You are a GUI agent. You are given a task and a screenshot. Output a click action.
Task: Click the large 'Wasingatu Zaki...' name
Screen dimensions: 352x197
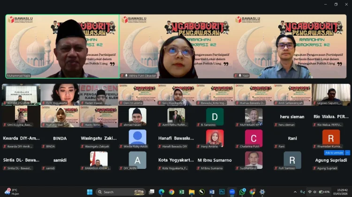[x=99, y=138]
